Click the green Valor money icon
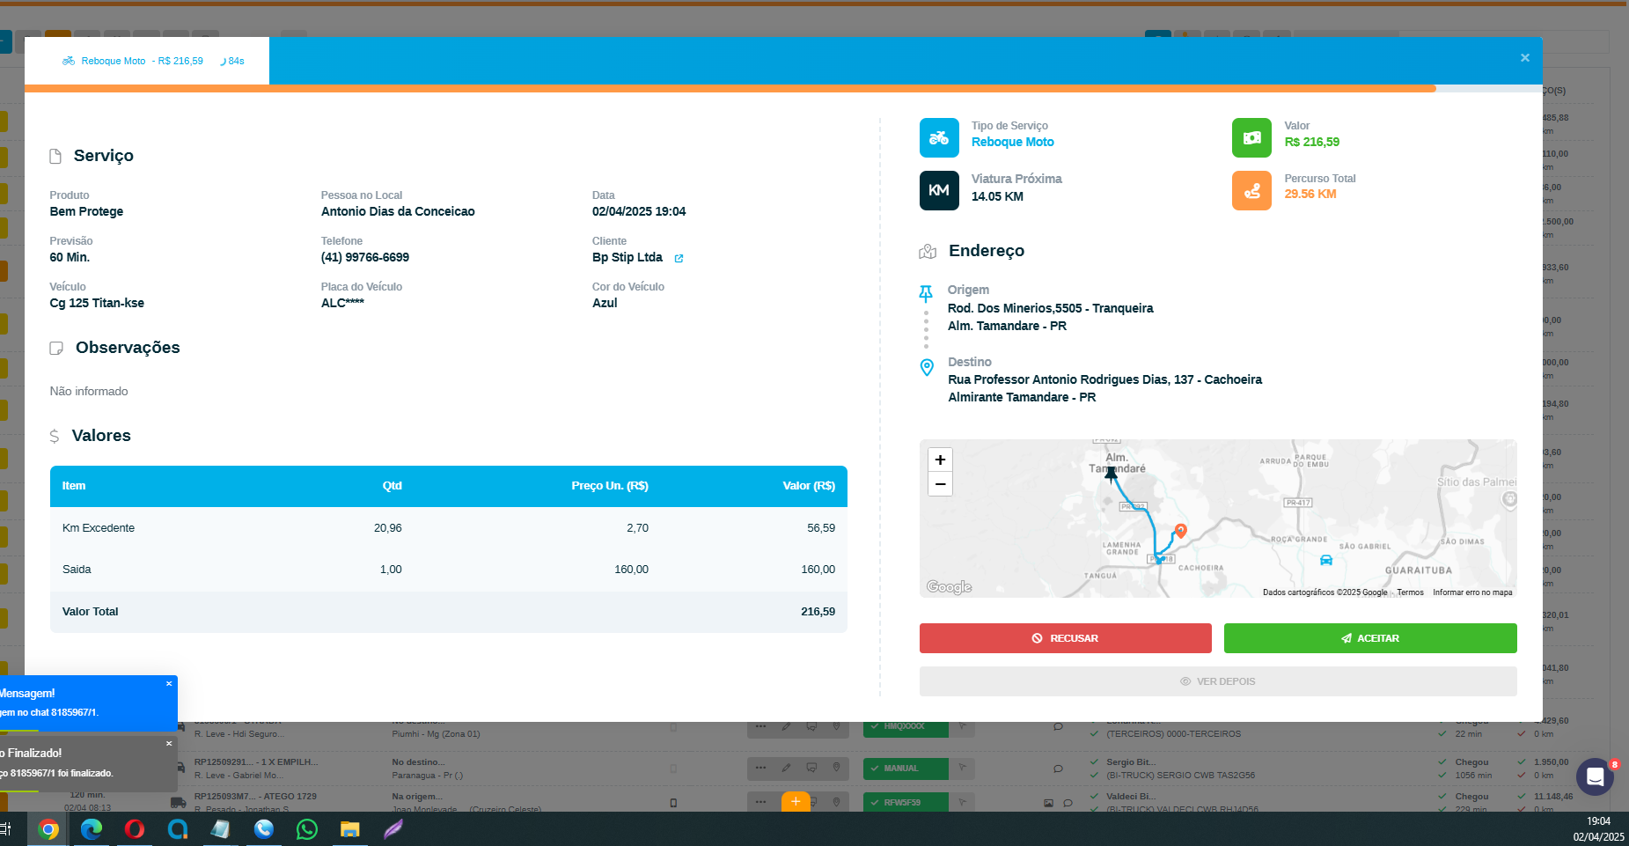The image size is (1629, 846). click(x=1251, y=138)
